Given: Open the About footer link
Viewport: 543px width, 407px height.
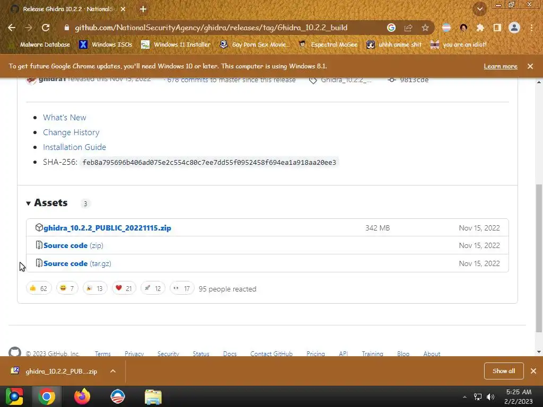Looking at the screenshot, I should coord(432,353).
